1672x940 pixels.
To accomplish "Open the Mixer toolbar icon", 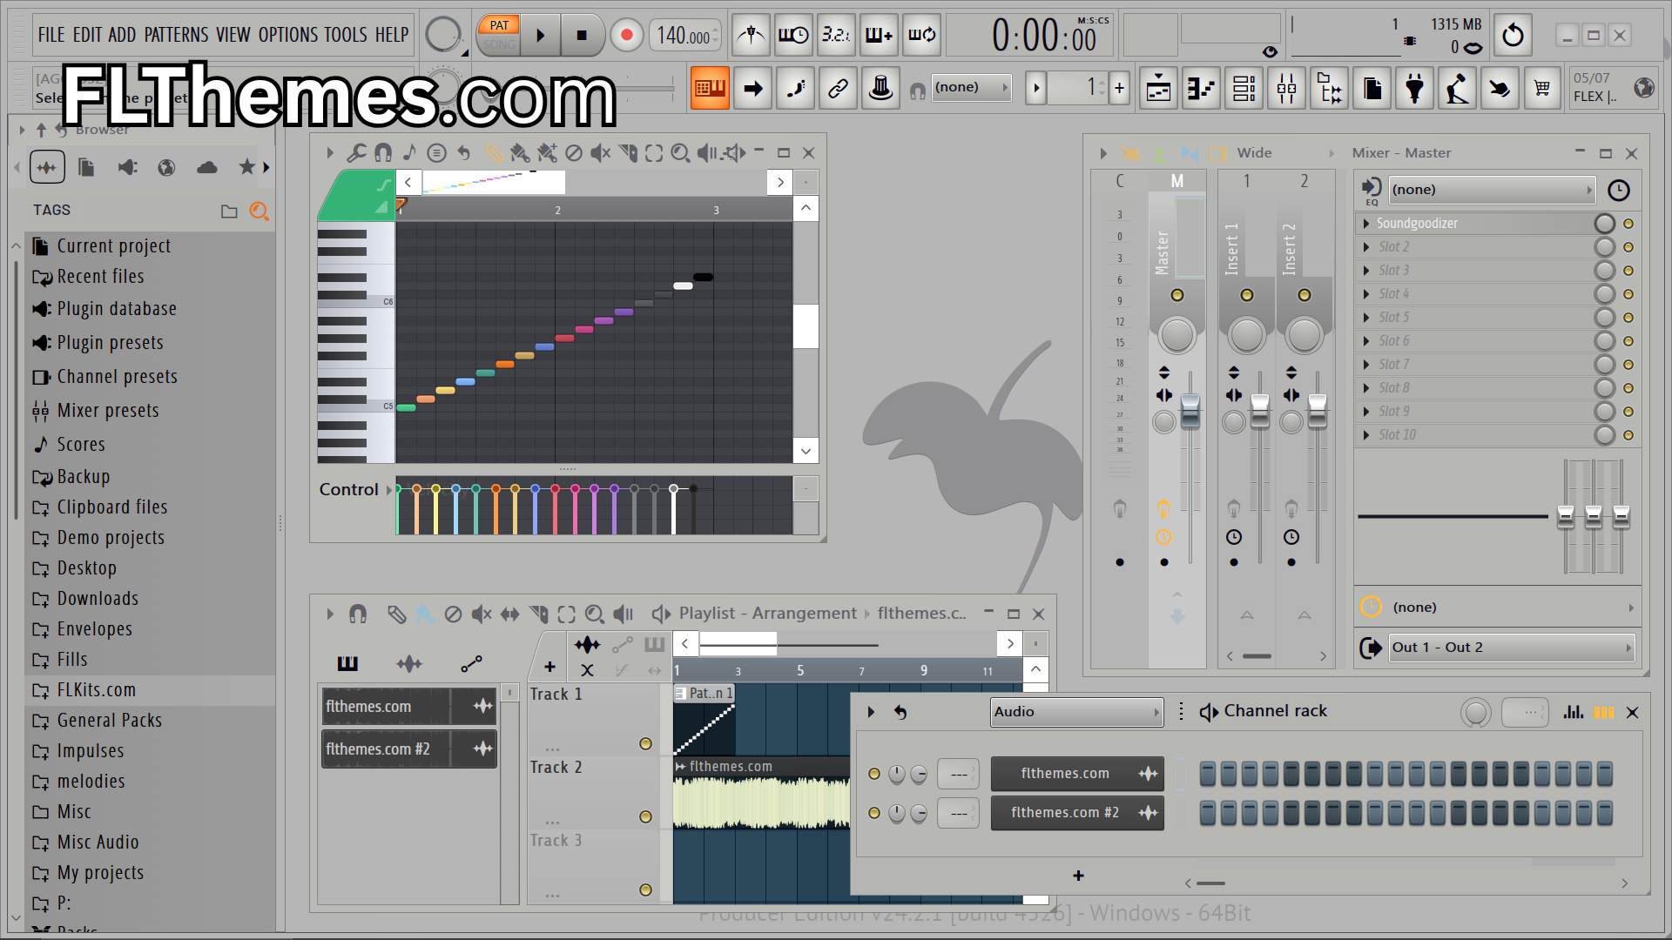I will pyautogui.click(x=1286, y=88).
